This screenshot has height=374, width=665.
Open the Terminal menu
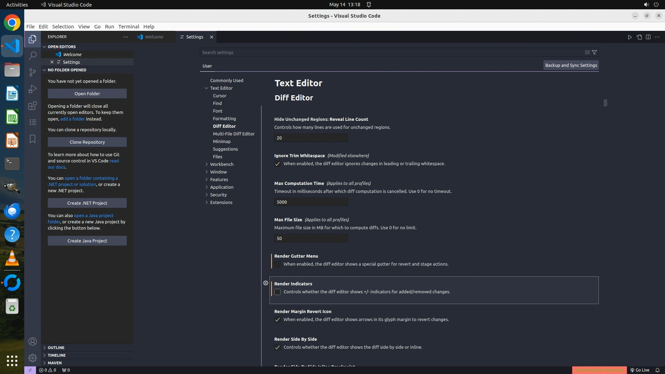(x=128, y=27)
